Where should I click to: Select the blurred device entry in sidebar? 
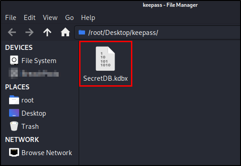(34, 73)
